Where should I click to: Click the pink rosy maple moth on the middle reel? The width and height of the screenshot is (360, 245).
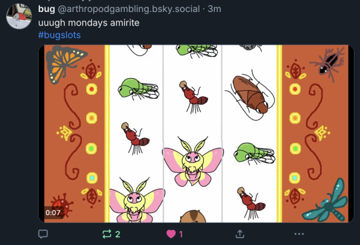pyautogui.click(x=193, y=162)
